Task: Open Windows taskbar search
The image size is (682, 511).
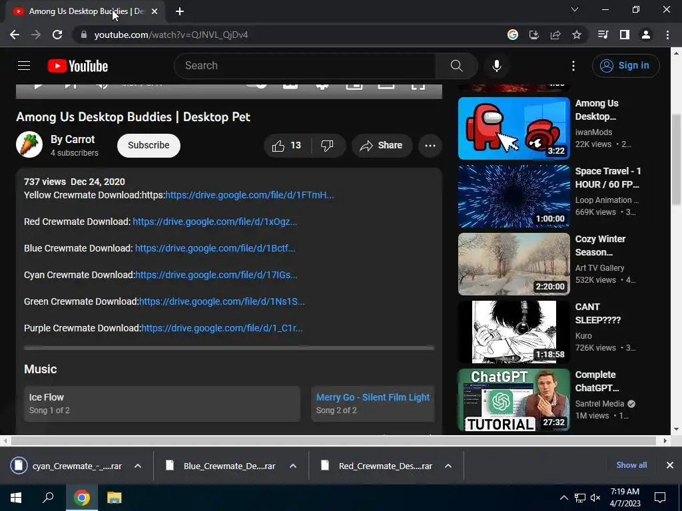Action: coord(48,498)
